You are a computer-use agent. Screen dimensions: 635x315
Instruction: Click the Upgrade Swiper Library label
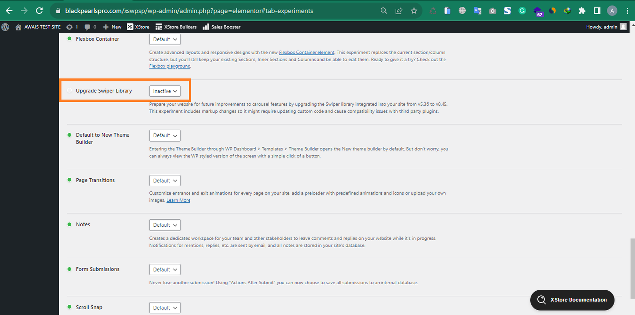pos(104,91)
